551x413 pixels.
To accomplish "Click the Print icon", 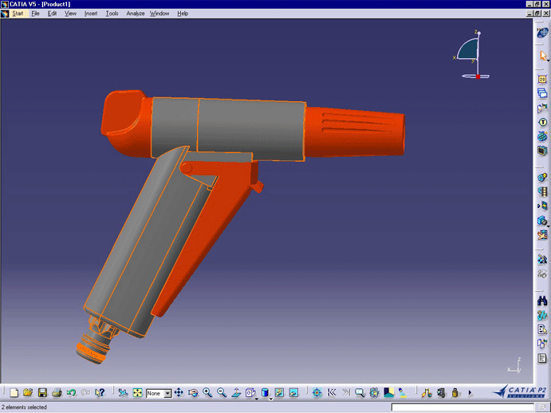I will [x=57, y=393].
